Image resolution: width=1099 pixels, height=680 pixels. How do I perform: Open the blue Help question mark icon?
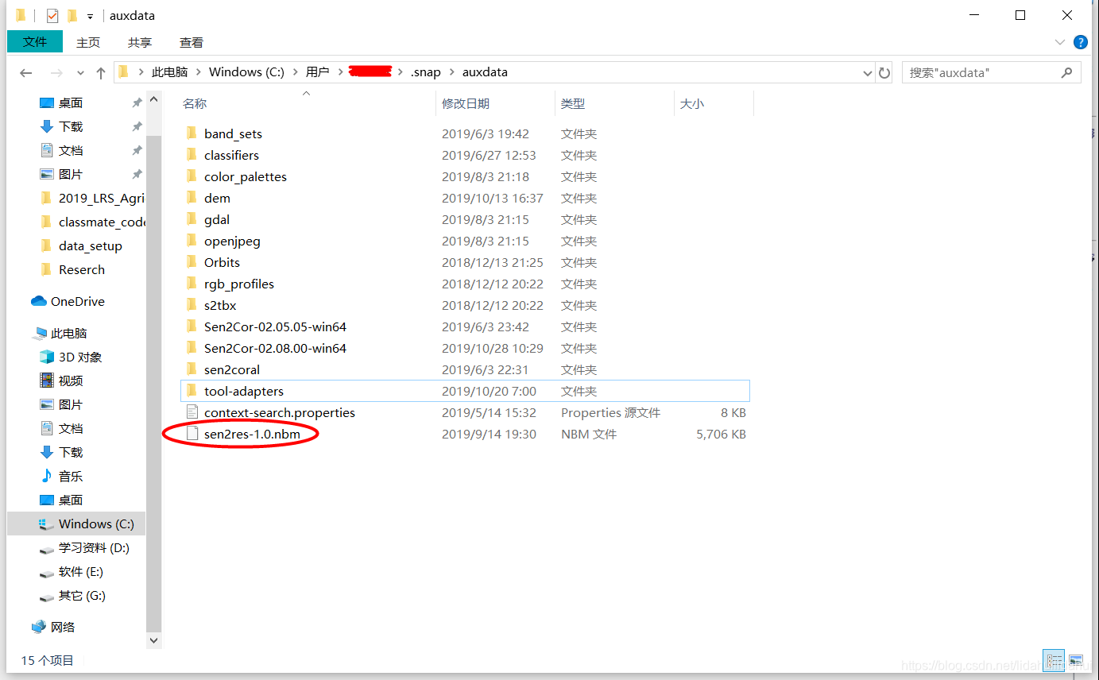[x=1081, y=42]
